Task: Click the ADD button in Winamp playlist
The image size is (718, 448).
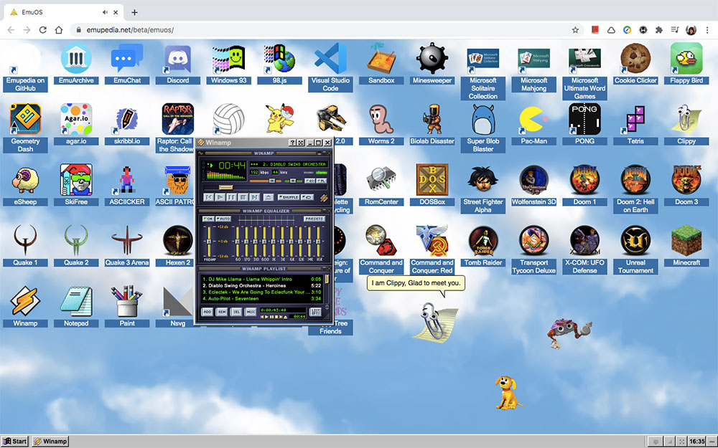Action: [206, 311]
